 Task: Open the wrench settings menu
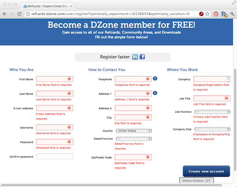[232, 14]
